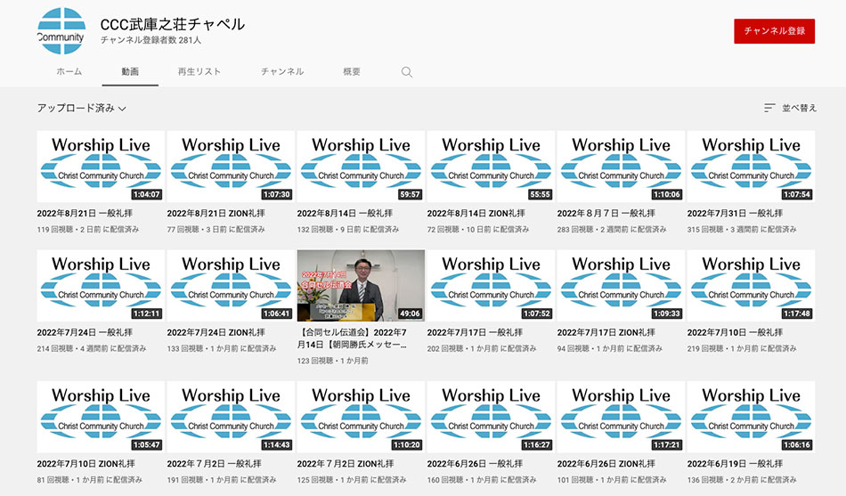This screenshot has width=846, height=496.
Task: Open the 再生リスト tab
Action: (199, 71)
